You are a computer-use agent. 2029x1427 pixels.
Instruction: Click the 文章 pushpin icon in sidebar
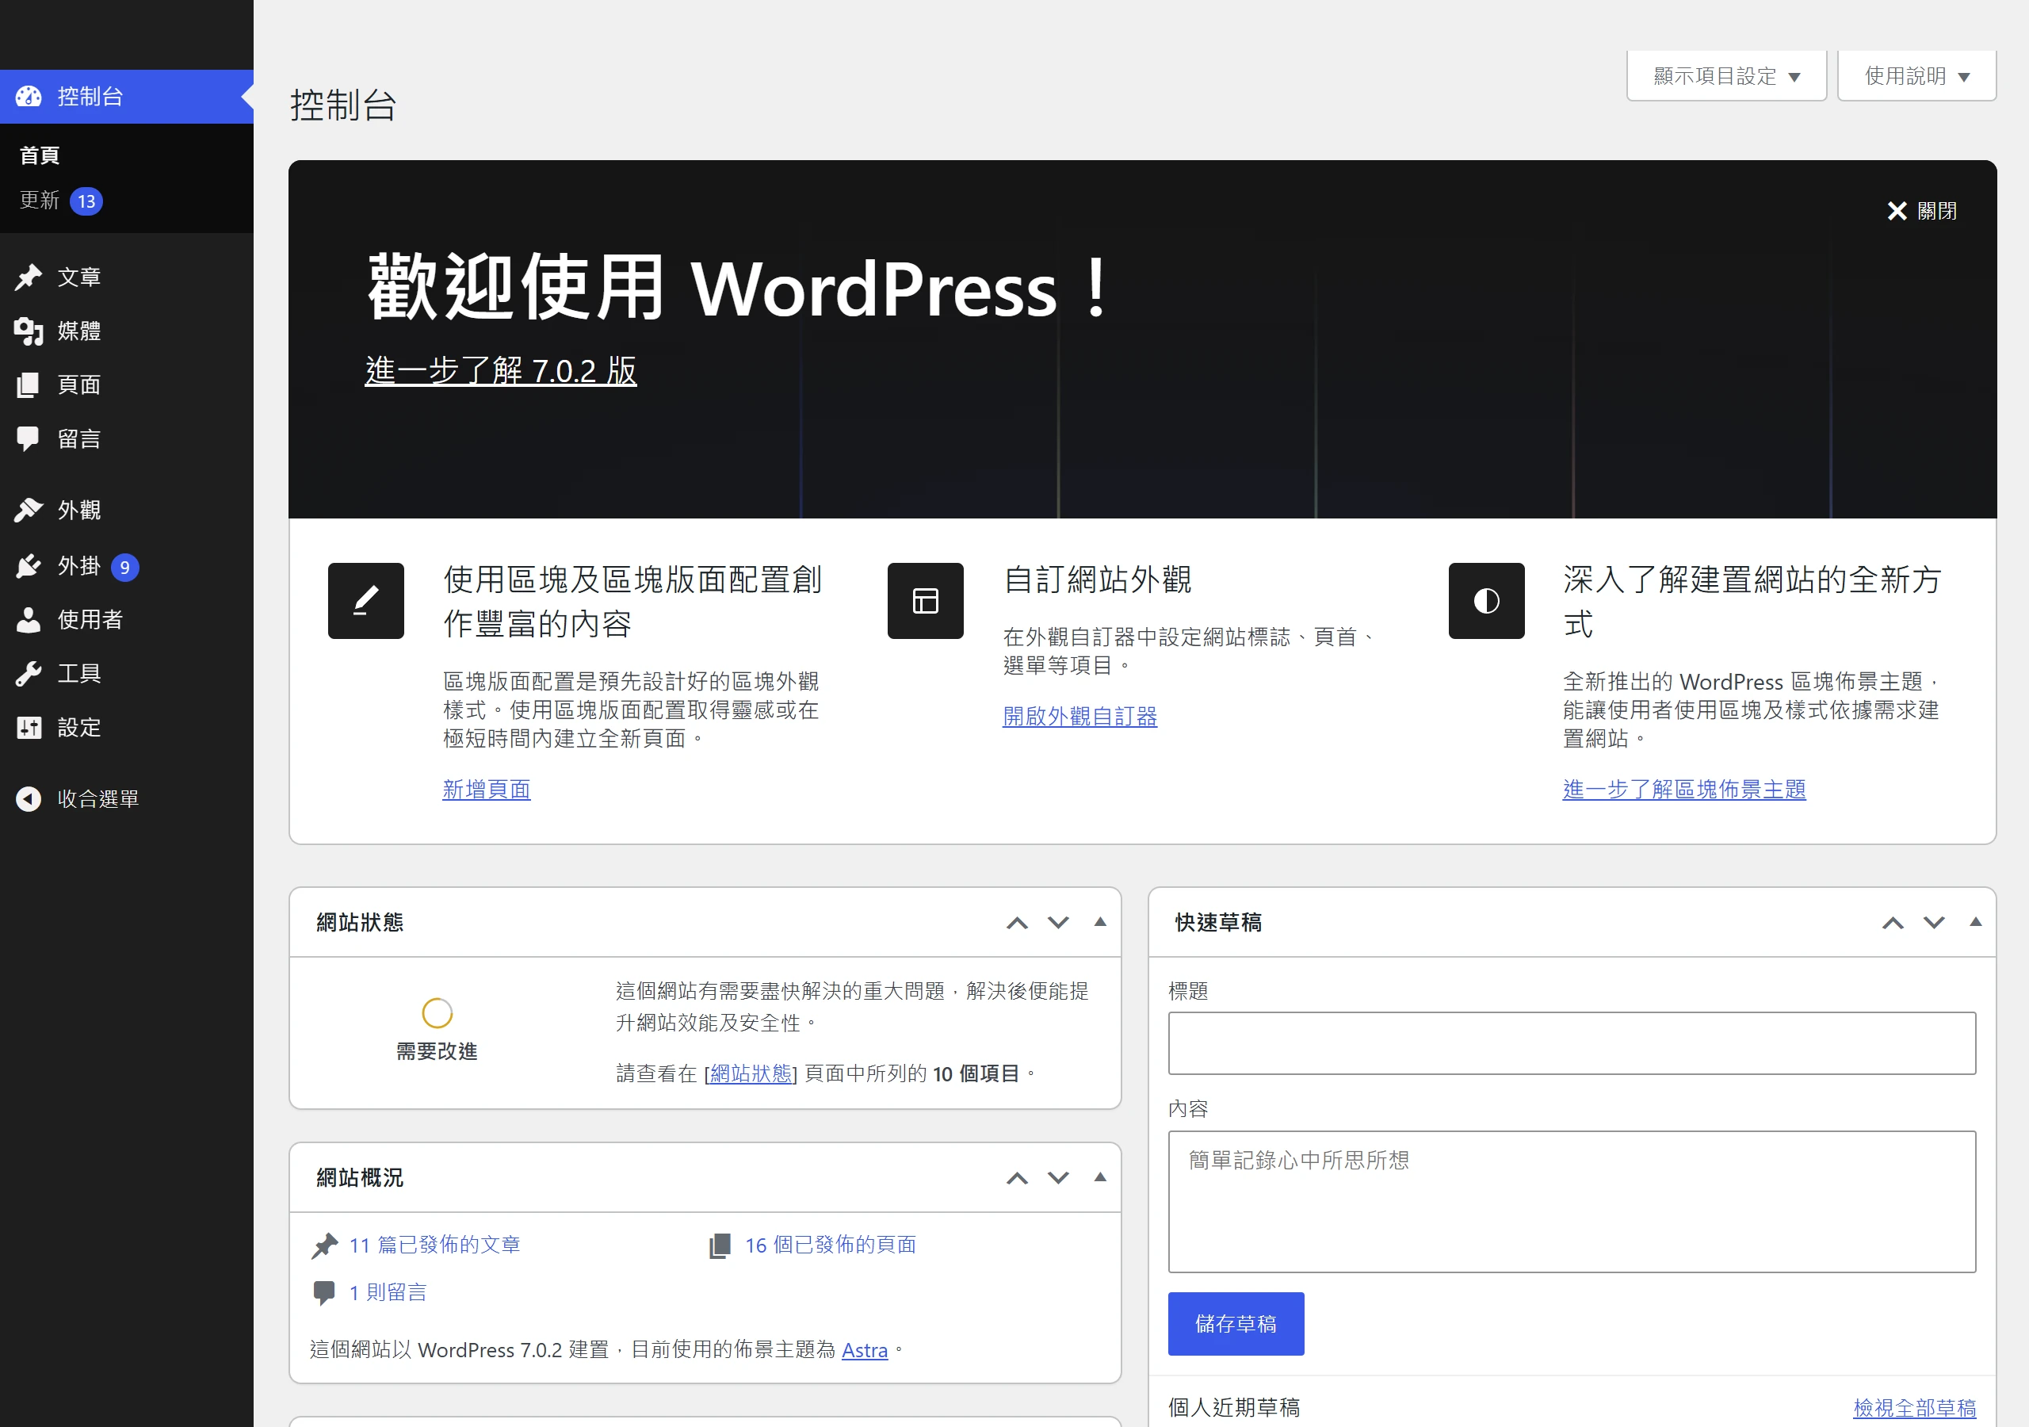pyautogui.click(x=29, y=277)
